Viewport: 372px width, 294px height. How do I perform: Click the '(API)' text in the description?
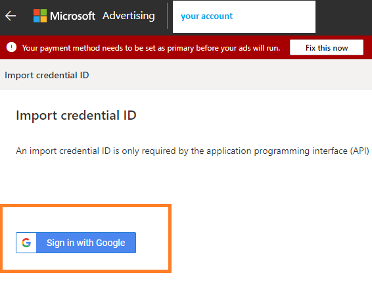(x=360, y=151)
